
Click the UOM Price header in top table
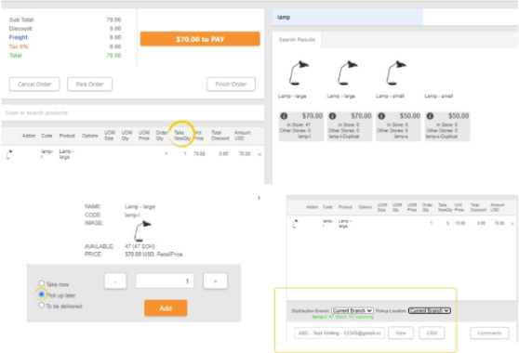pos(144,136)
